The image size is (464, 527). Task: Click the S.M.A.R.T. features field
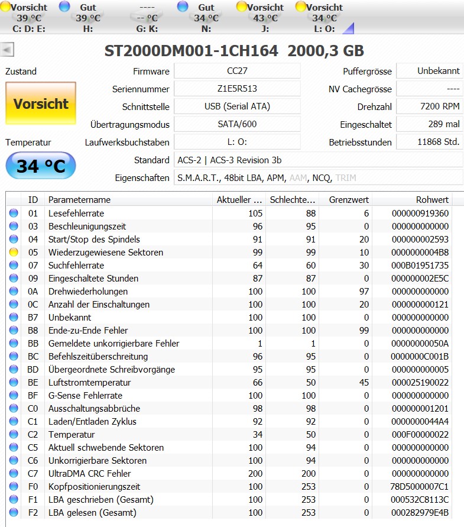[319, 178]
